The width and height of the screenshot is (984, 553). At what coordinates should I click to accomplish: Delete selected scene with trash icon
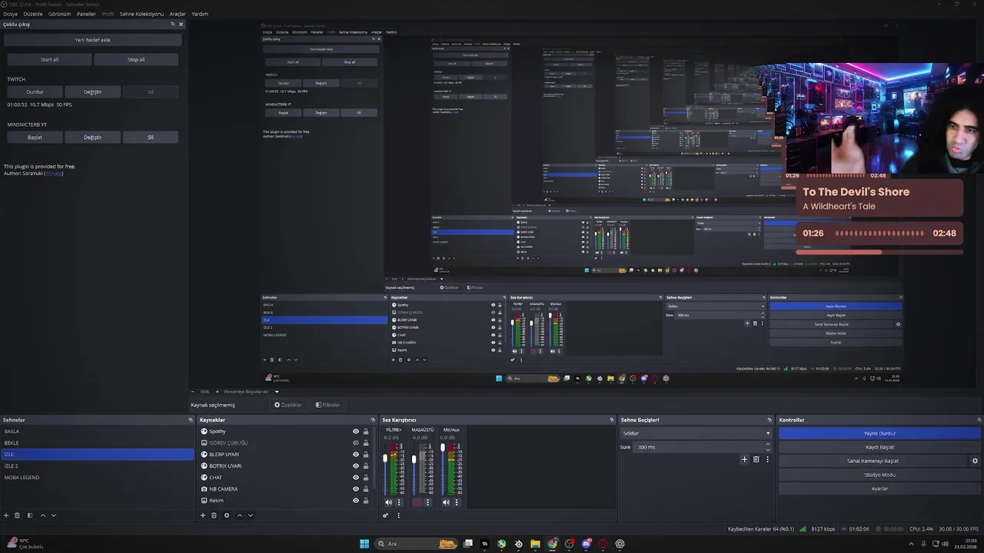click(17, 515)
